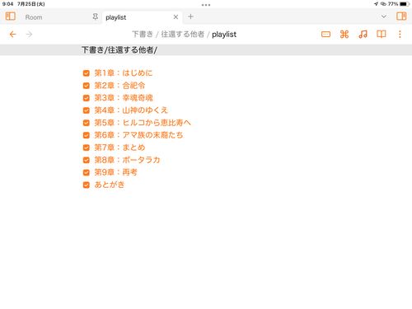Go back with the left arrow
The height and width of the screenshot is (309, 412).
12,35
